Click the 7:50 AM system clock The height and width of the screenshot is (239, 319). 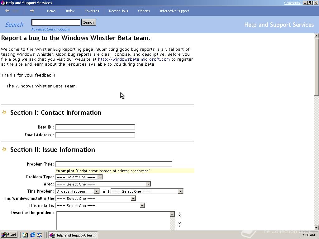(x=308, y=235)
